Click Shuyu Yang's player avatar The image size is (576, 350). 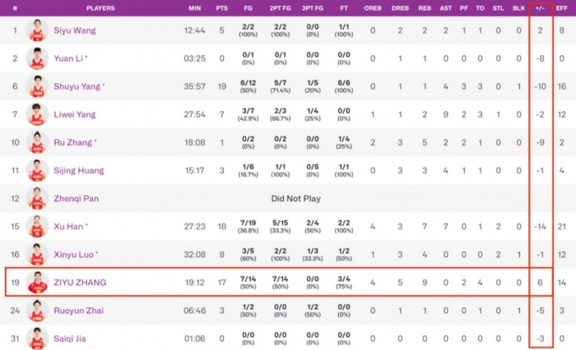point(36,87)
